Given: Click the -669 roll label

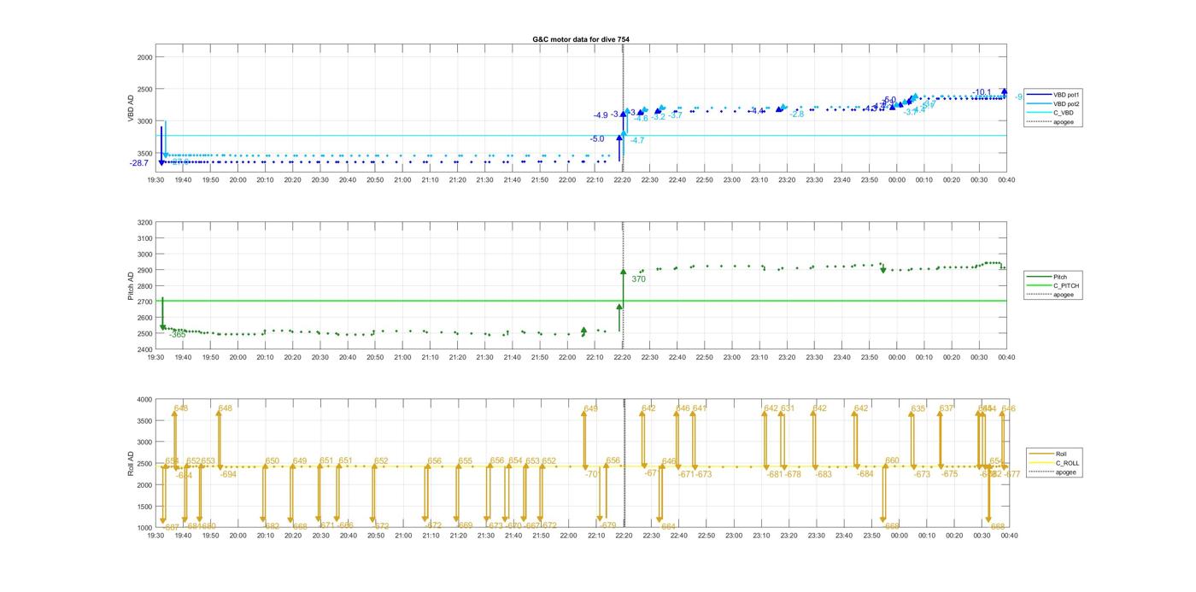Looking at the screenshot, I should click(x=464, y=526).
